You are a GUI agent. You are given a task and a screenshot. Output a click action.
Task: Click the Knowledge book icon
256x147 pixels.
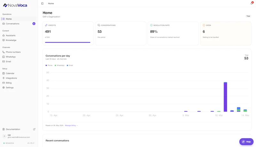pos(4,40)
